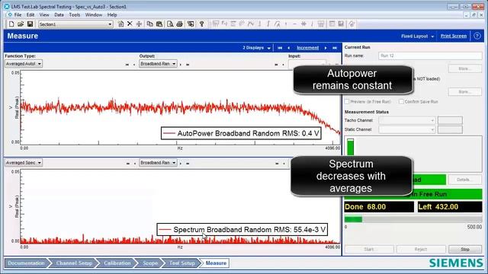Delete the section with the X icon
Screen dimensions: 488x274
(x=130, y=24)
